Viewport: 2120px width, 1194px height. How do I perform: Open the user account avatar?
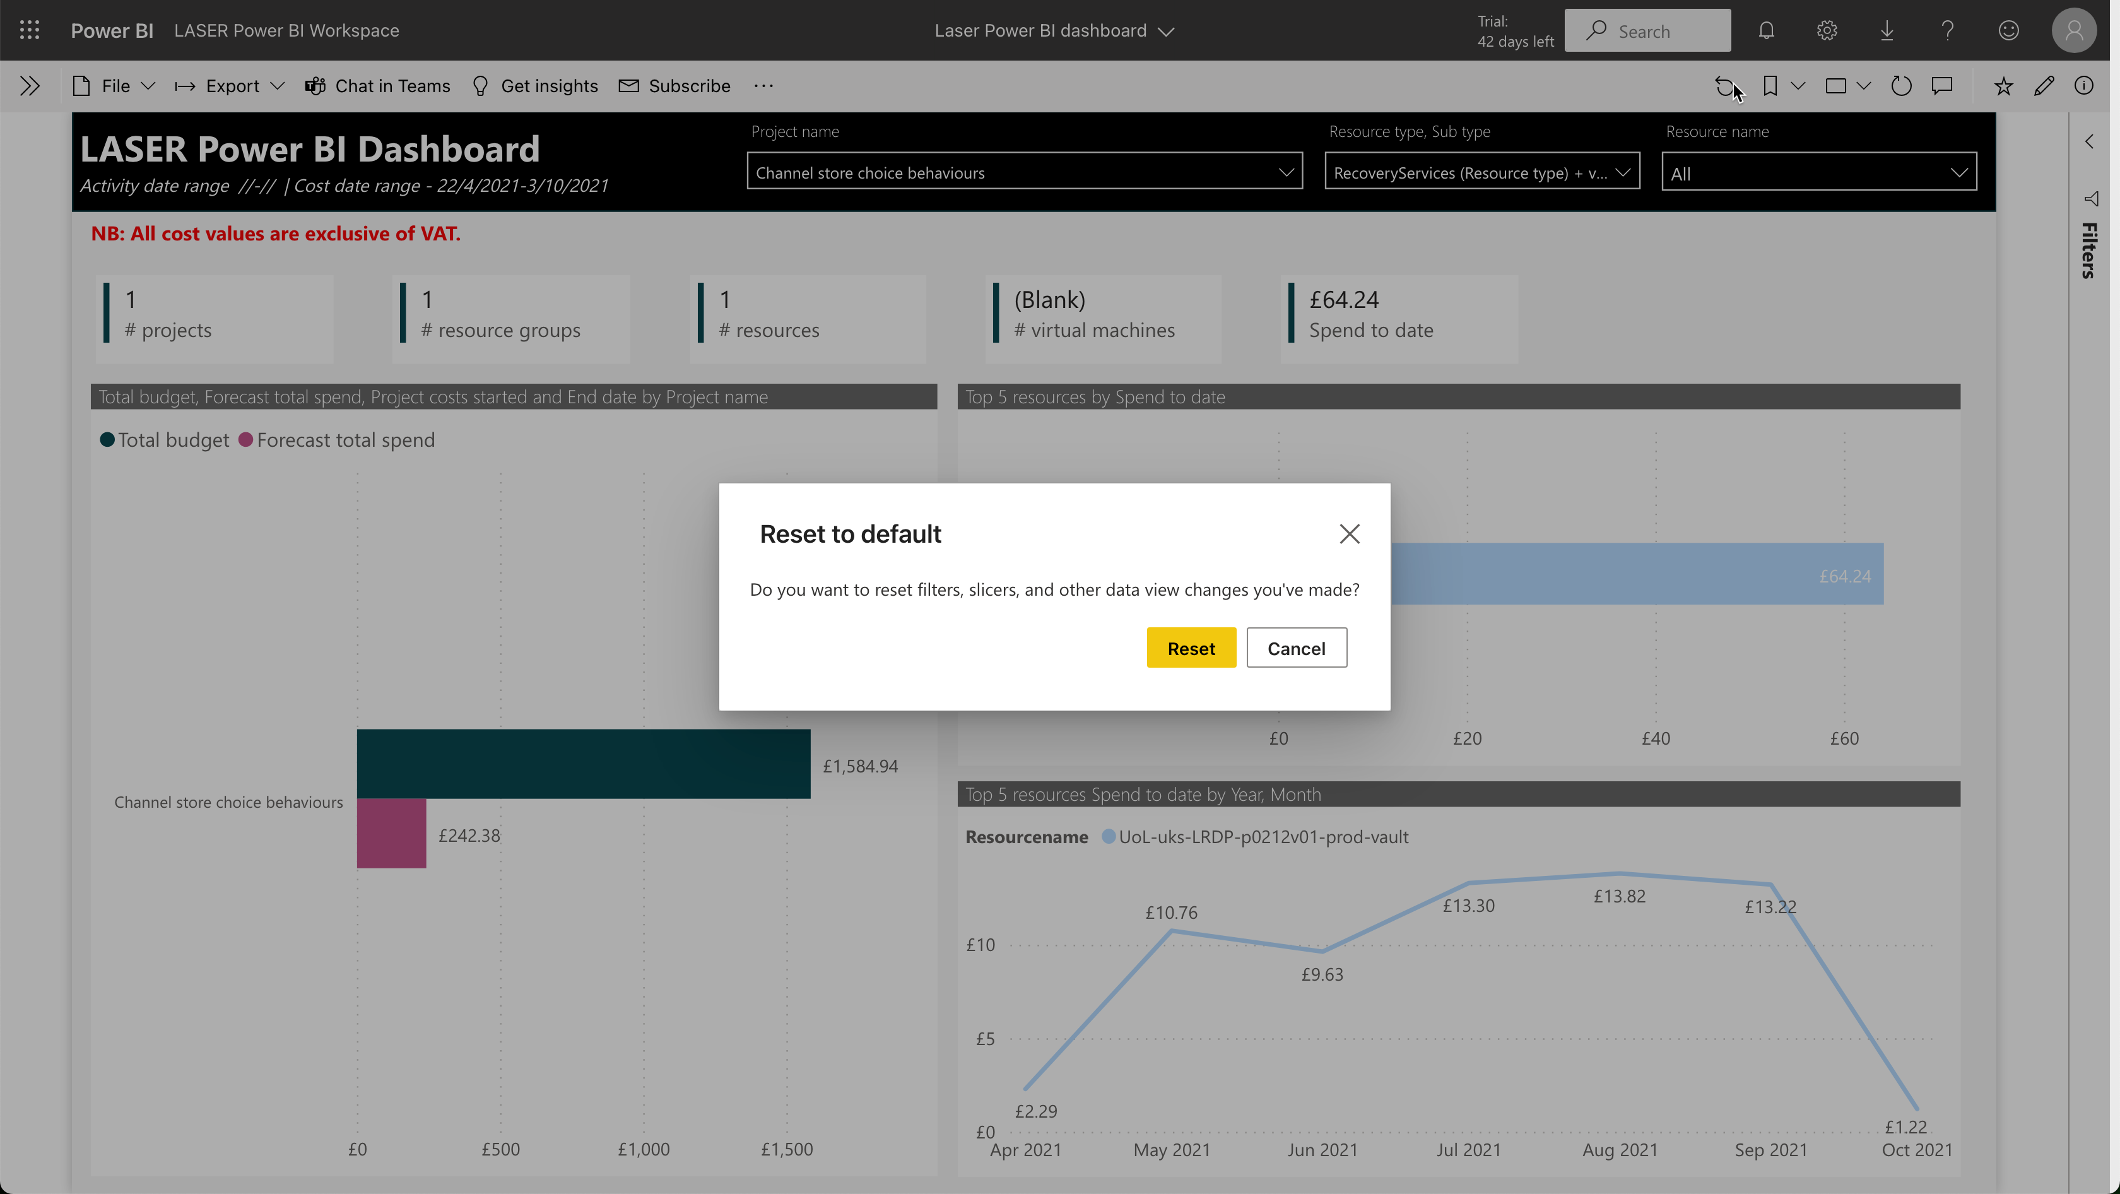click(x=2074, y=30)
